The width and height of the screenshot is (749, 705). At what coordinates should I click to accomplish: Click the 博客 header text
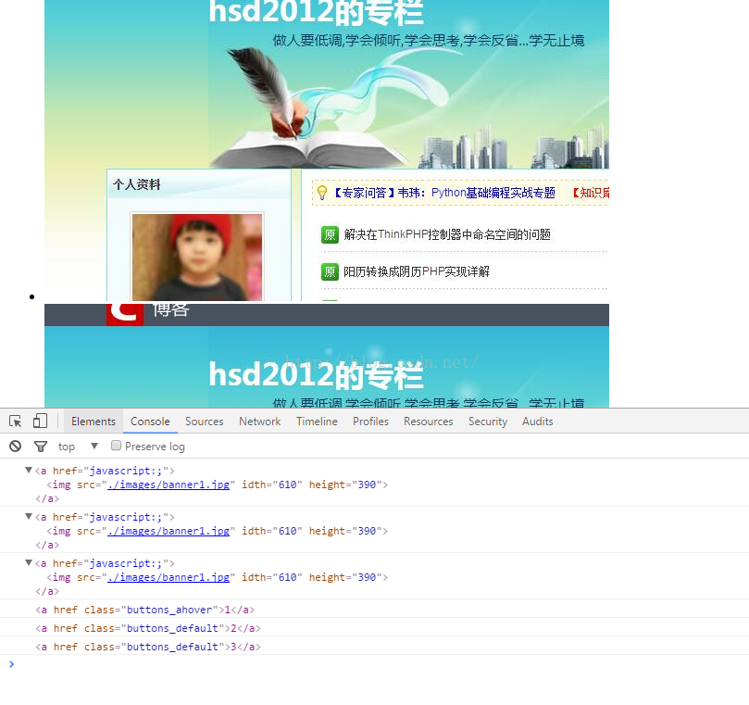click(x=171, y=309)
